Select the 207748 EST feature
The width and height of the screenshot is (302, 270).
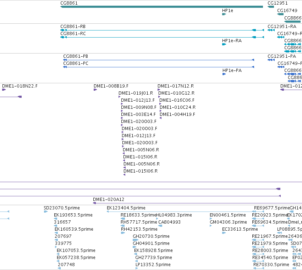coord(59,268)
